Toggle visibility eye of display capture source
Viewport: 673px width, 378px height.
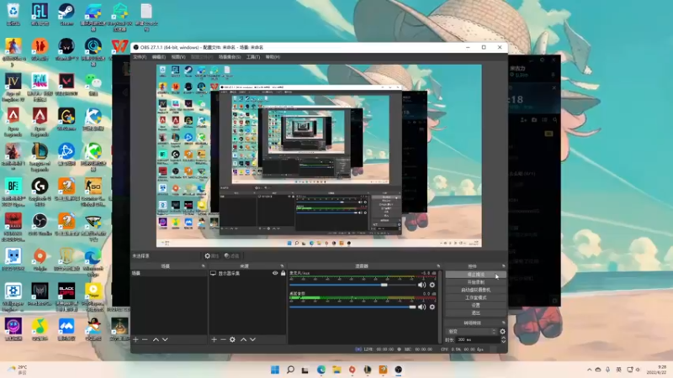[x=275, y=273]
